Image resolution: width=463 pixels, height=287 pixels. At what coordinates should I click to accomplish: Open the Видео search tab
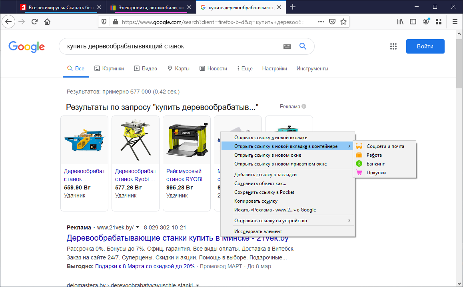click(x=145, y=68)
